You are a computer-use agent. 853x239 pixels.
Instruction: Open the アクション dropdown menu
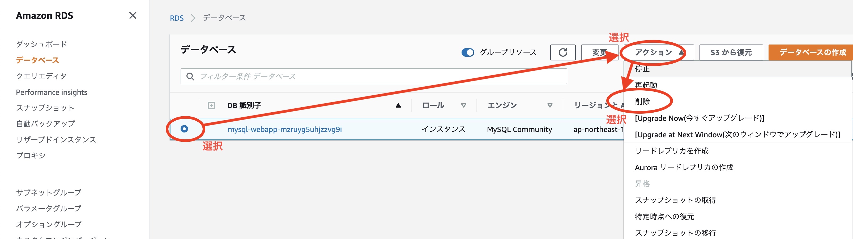658,52
